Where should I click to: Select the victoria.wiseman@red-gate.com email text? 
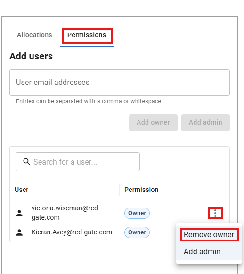(x=66, y=213)
